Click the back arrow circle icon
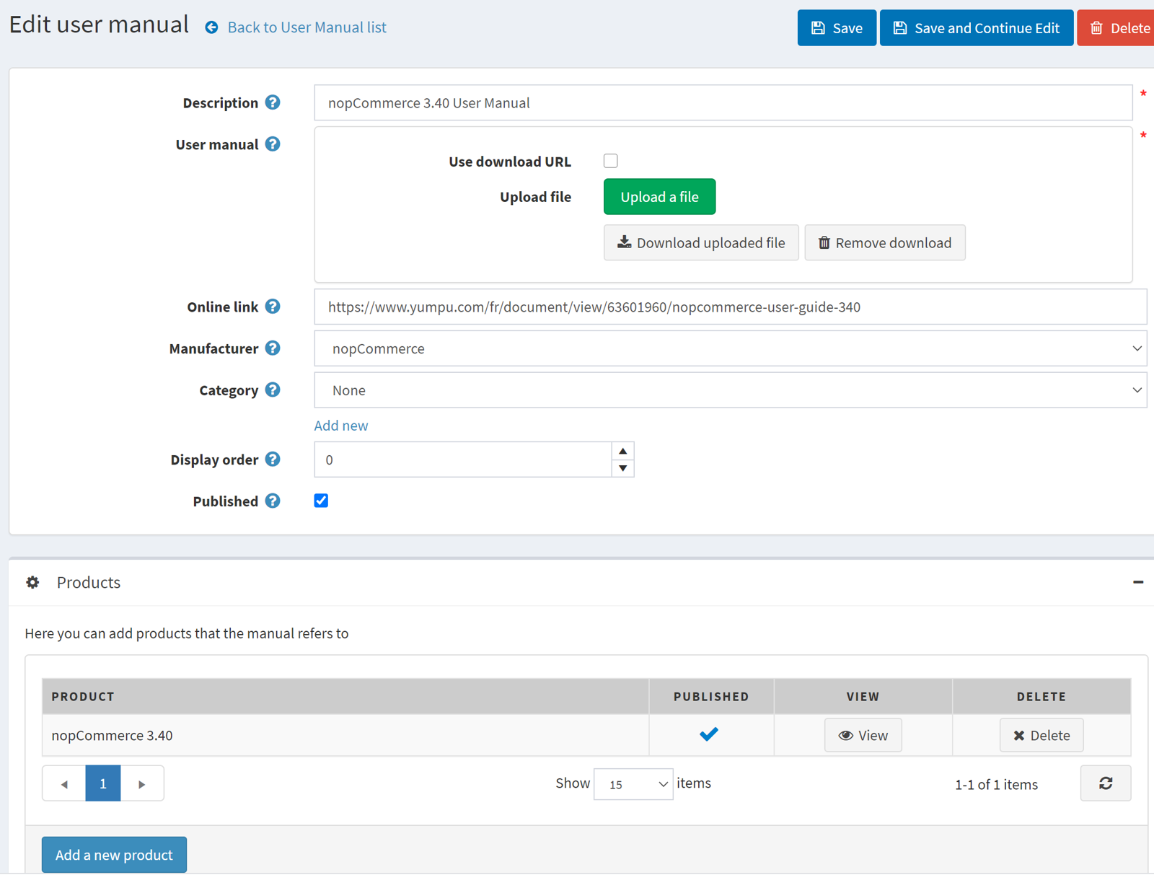 click(x=211, y=27)
